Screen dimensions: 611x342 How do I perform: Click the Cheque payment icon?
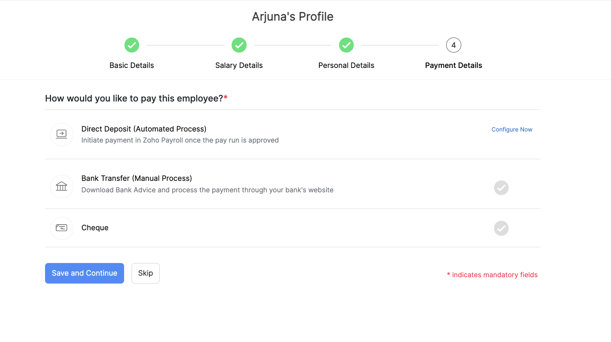(x=62, y=228)
